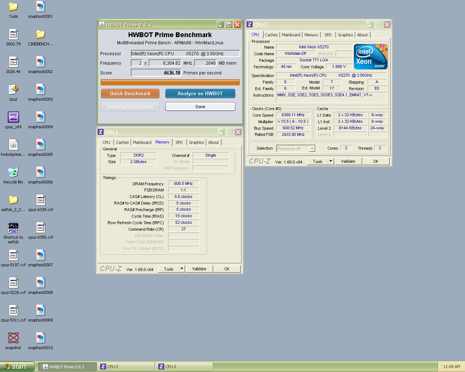Open Graphics tab in Memory tab window
Image resolution: width=465 pixels, height=372 pixels.
tap(197, 142)
